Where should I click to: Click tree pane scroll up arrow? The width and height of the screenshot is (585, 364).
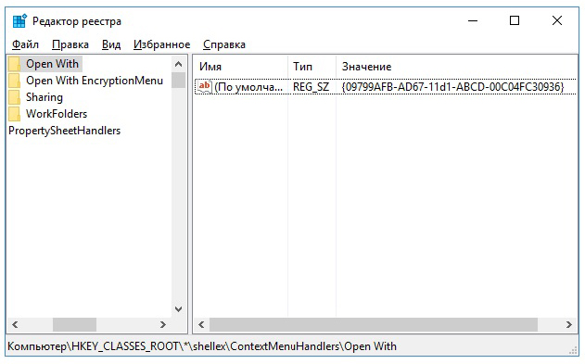pos(179,64)
